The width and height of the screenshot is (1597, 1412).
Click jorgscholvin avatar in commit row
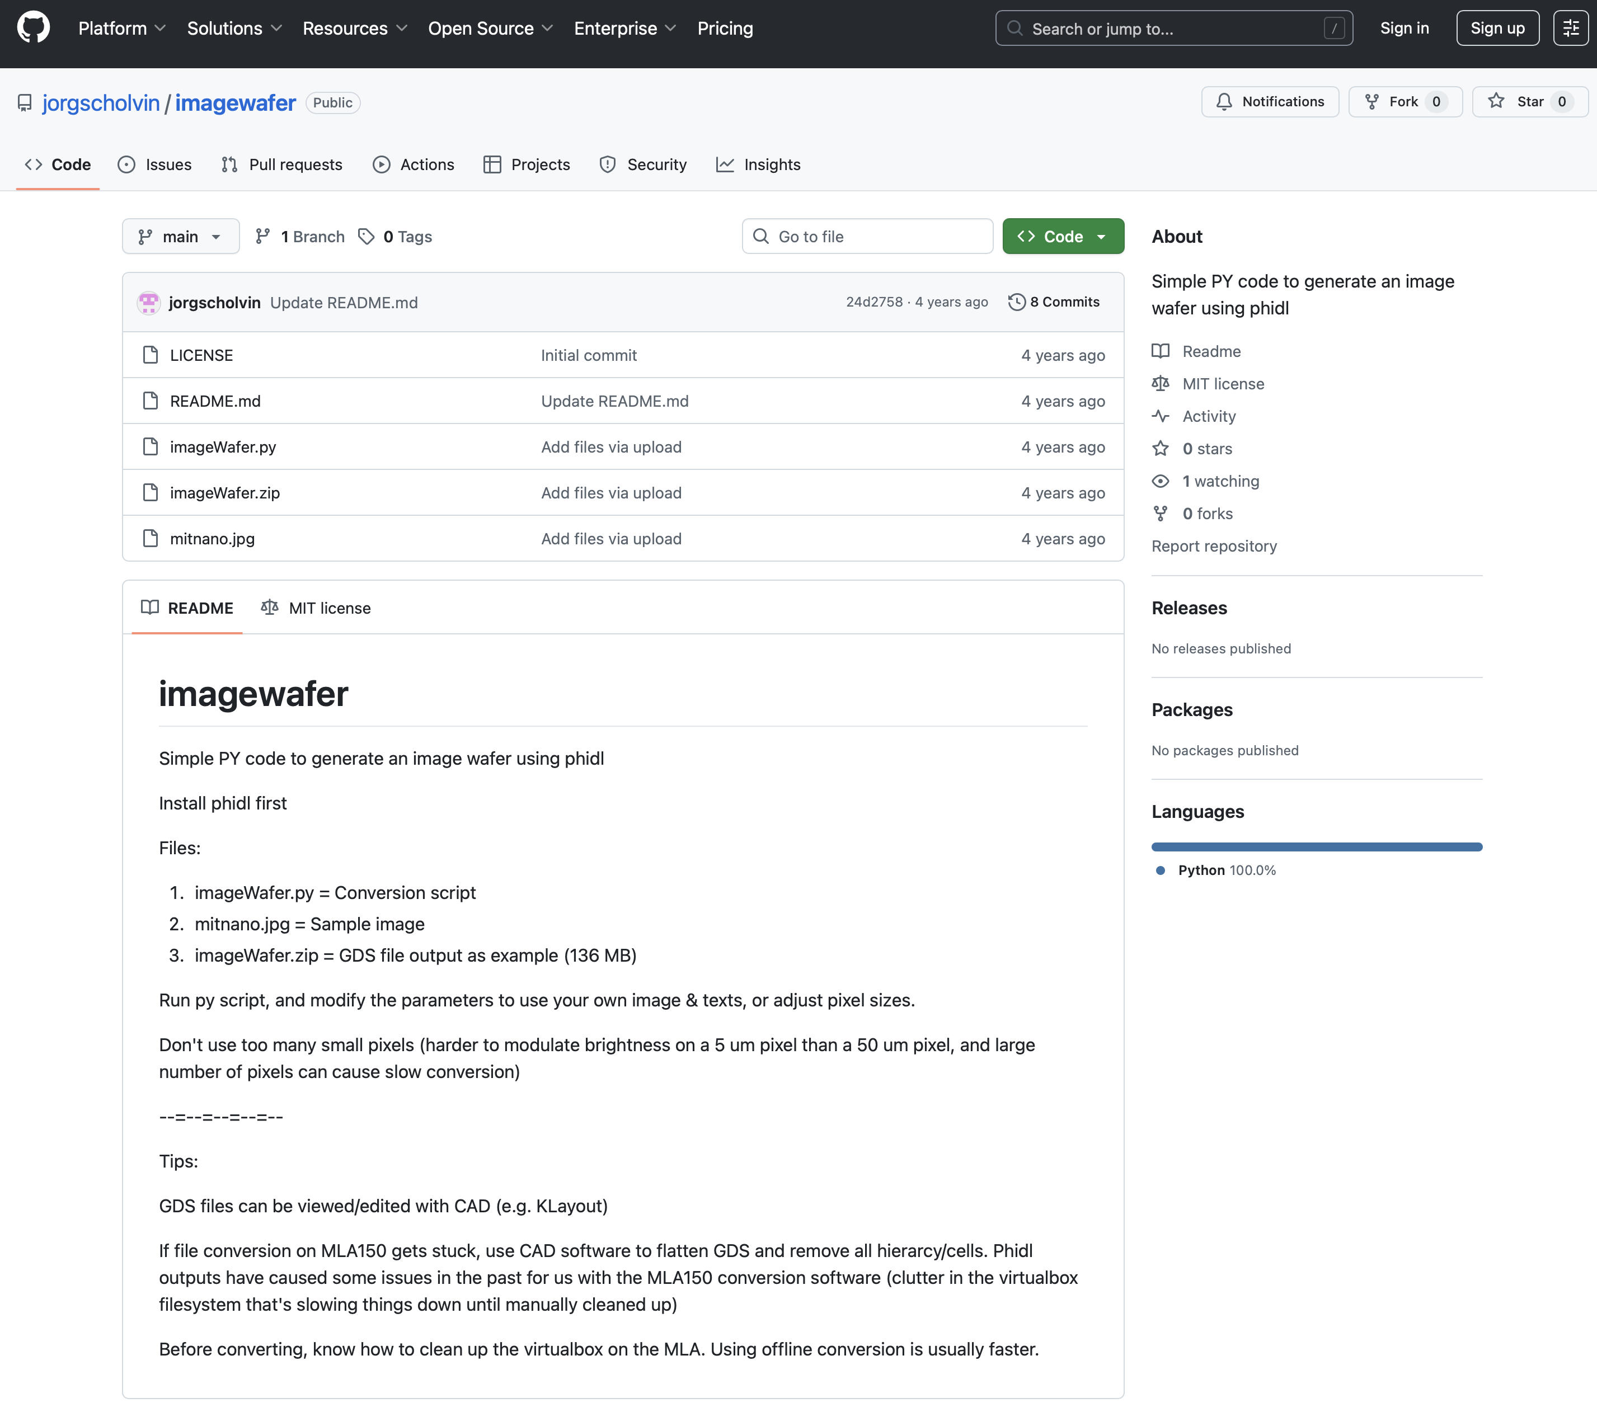pos(148,303)
